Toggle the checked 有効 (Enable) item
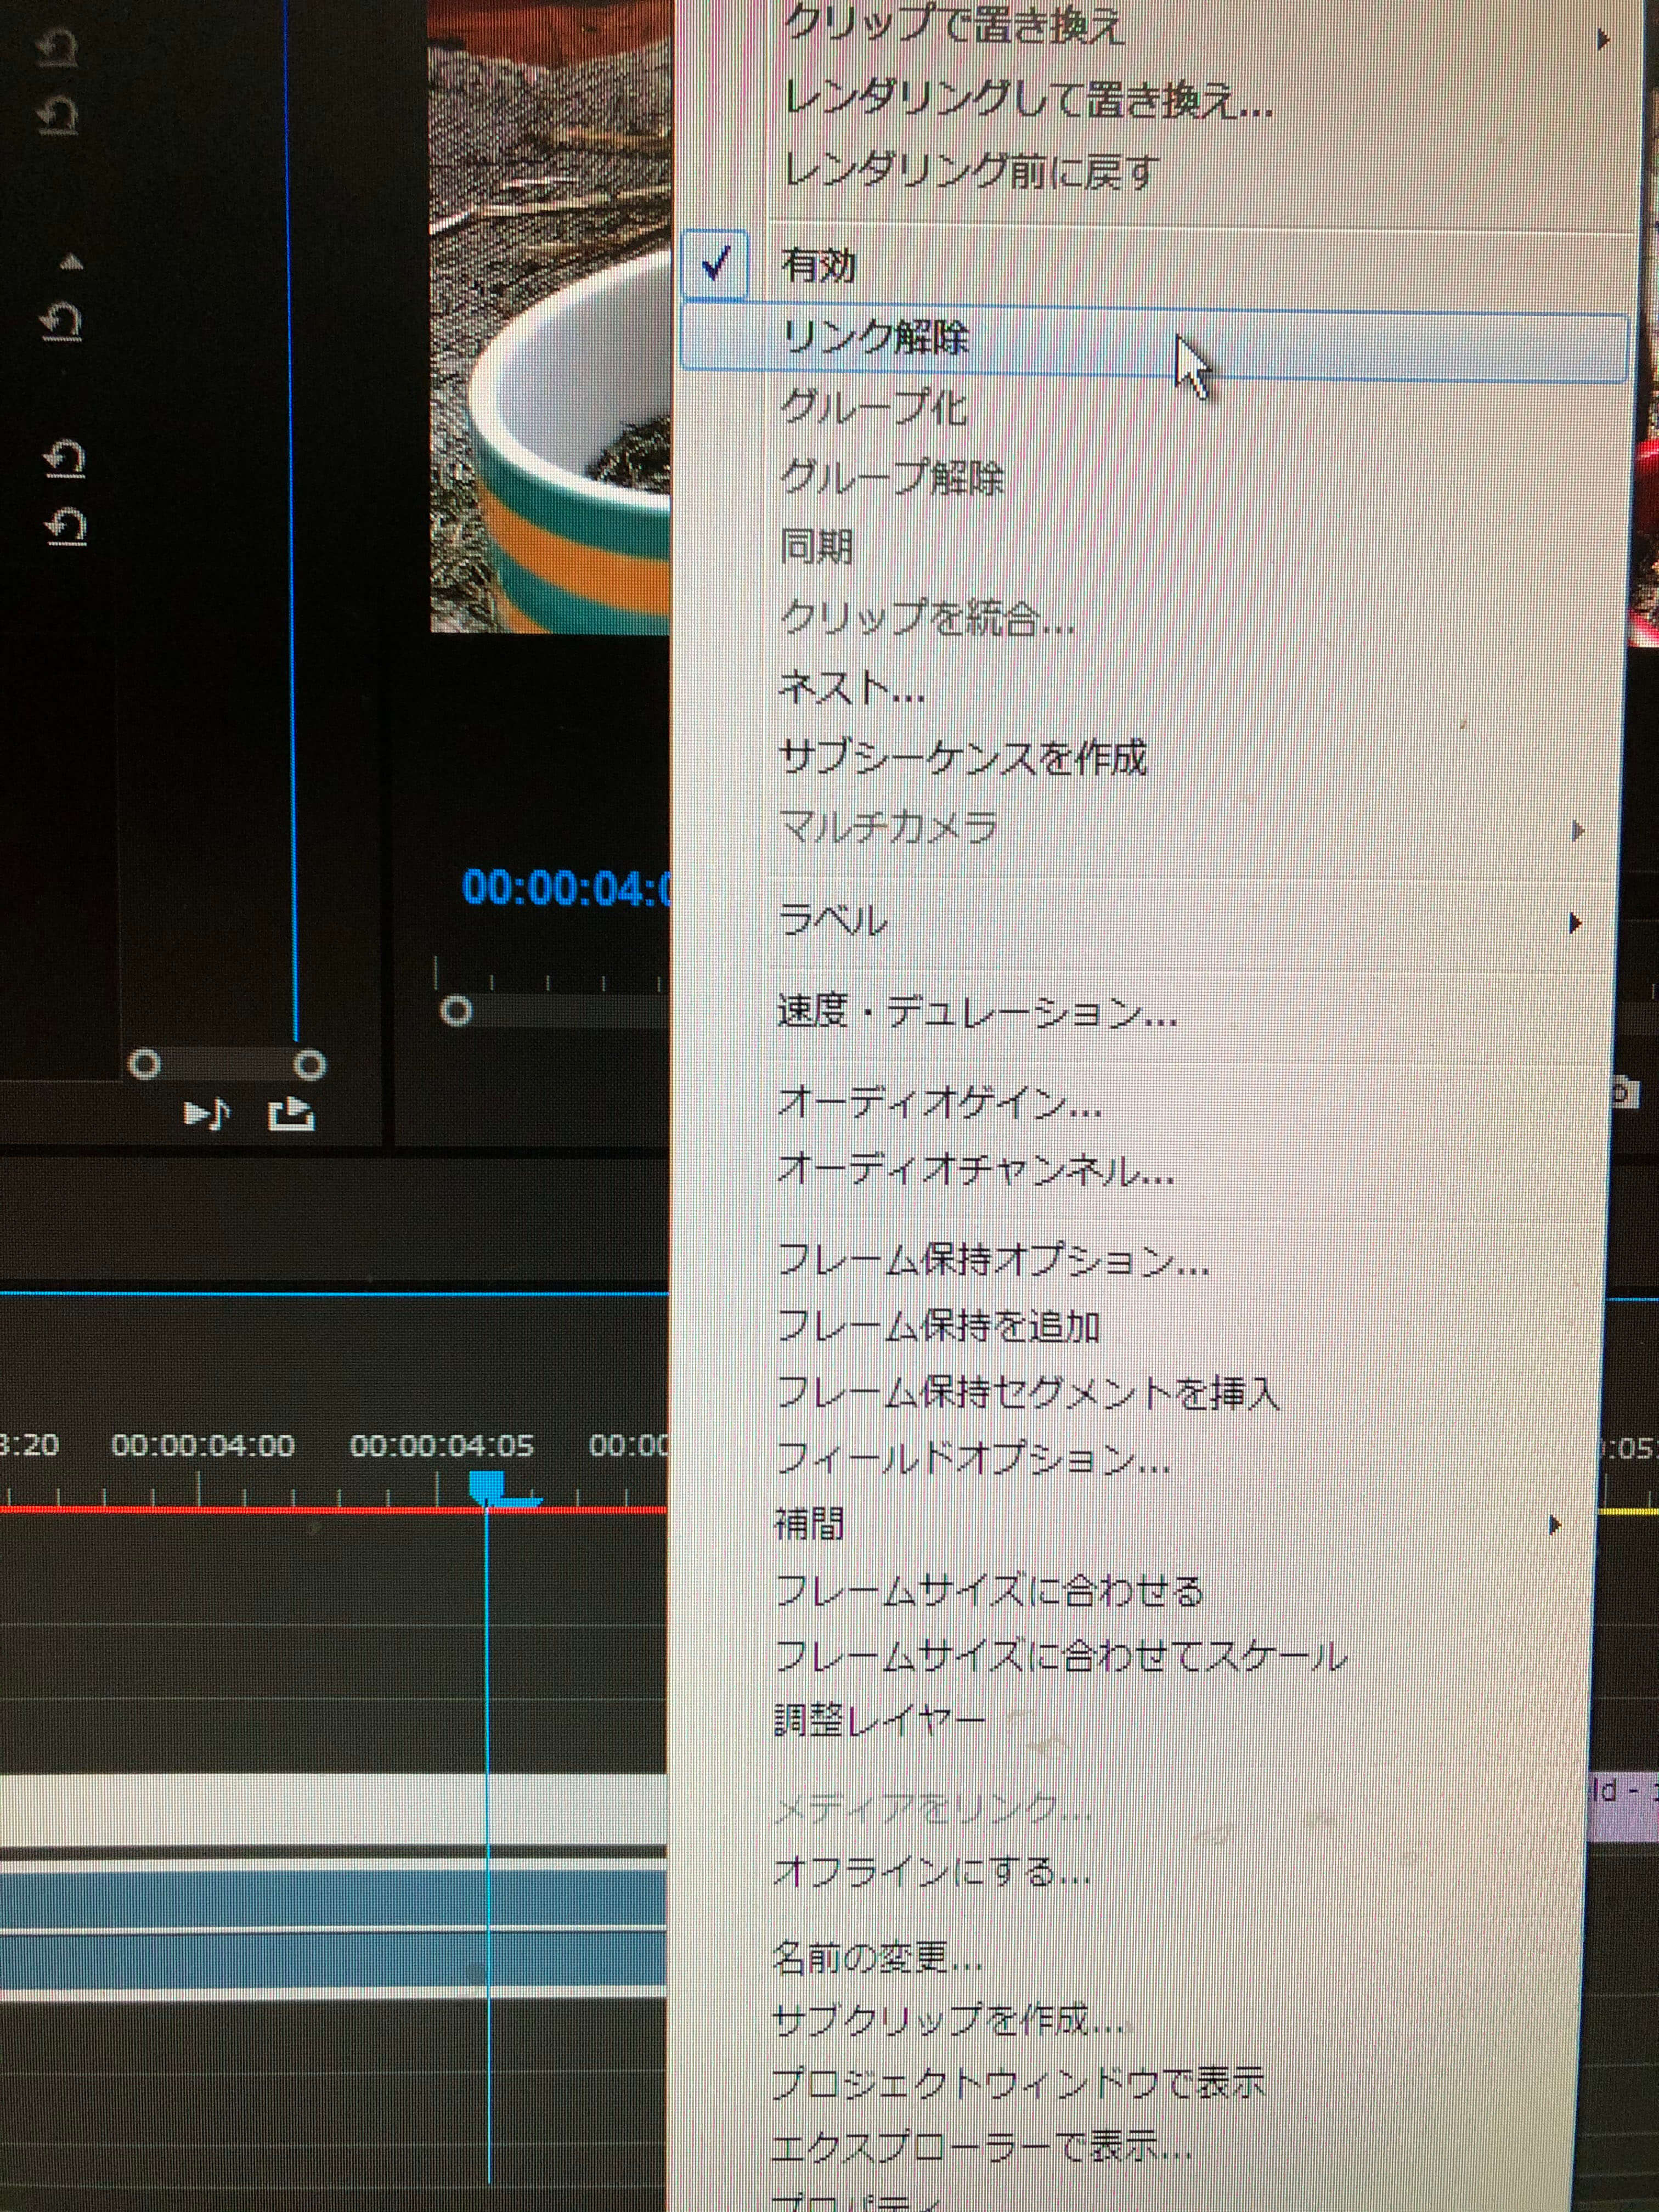This screenshot has width=1659, height=2212. click(x=818, y=266)
